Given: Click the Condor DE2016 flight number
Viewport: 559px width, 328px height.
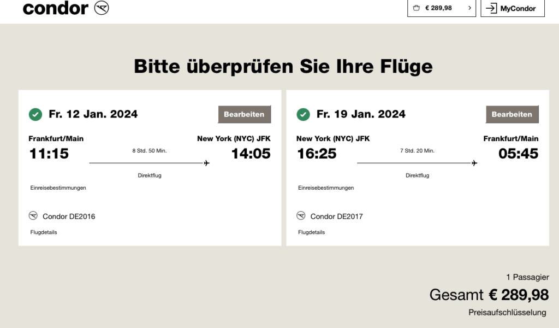Looking at the screenshot, I should click(x=69, y=216).
